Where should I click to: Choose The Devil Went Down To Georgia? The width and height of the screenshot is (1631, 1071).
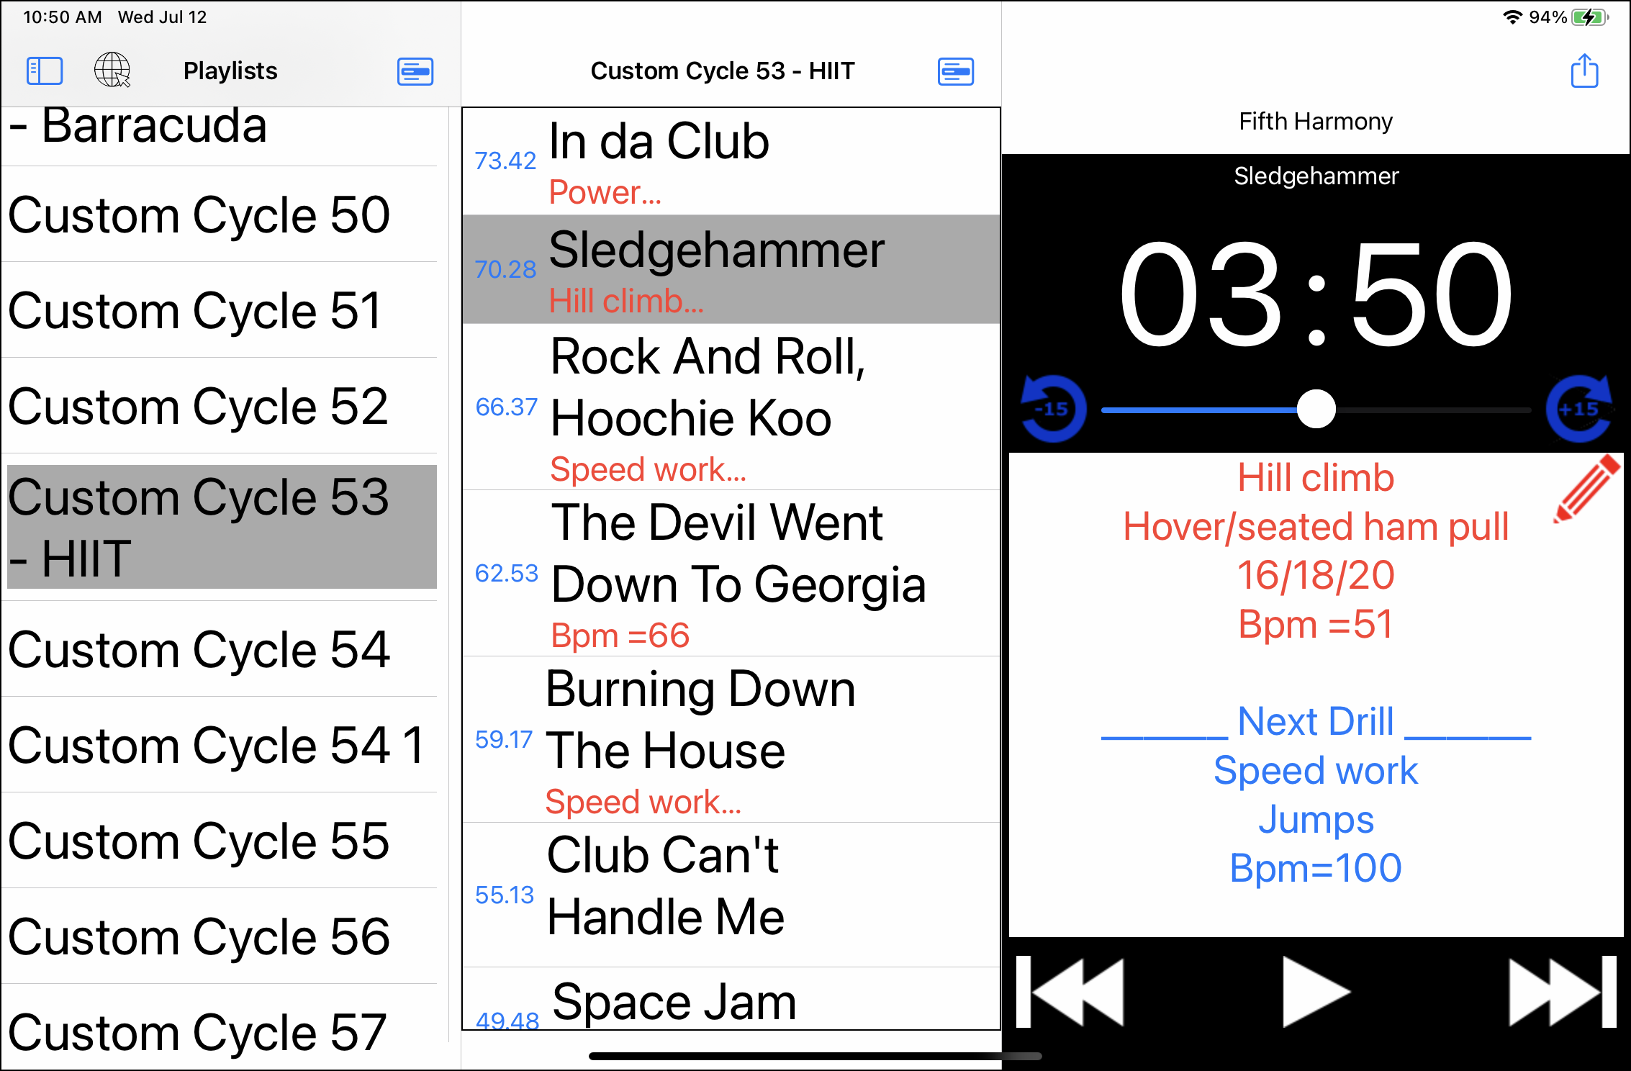(x=731, y=573)
